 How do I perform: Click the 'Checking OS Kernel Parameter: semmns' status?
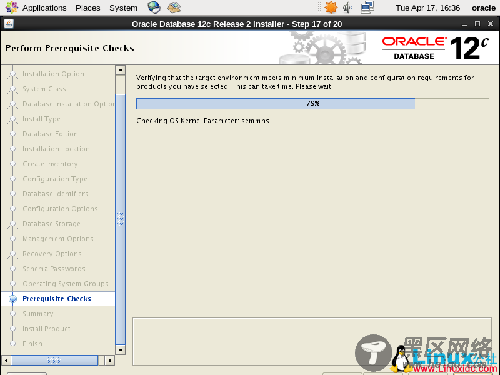pos(206,121)
